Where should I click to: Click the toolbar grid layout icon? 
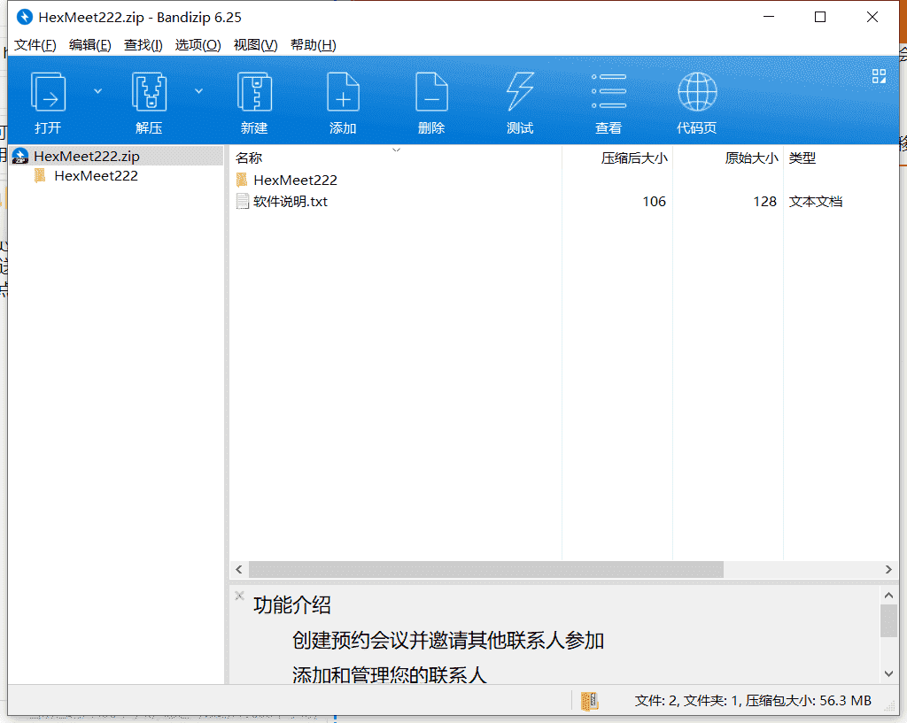[x=879, y=76]
